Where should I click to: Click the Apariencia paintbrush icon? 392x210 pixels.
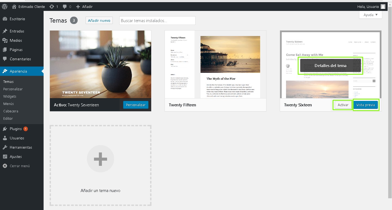coord(5,71)
